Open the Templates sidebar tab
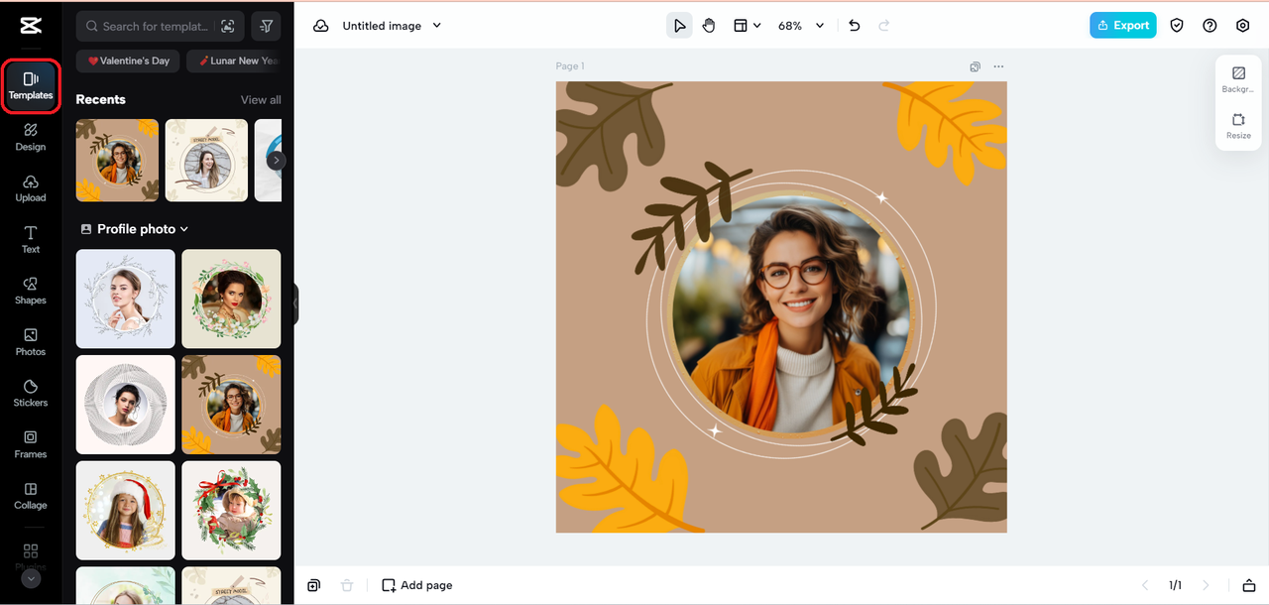Viewport: 1269px width, 605px height. 31,85
